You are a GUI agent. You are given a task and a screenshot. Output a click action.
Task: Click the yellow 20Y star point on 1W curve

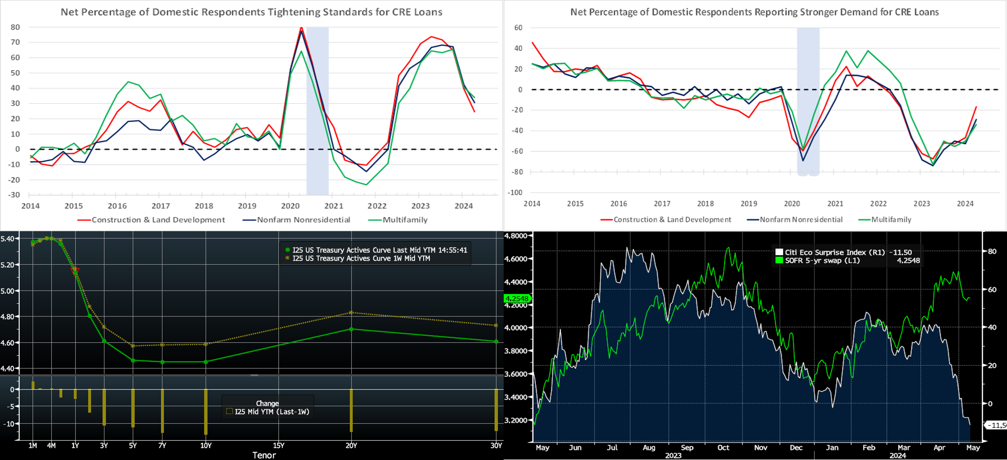pyautogui.click(x=351, y=313)
